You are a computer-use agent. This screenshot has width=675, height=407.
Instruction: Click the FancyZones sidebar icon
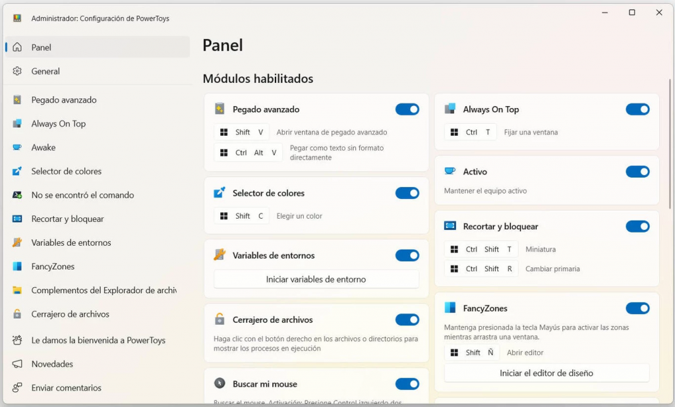[x=18, y=267]
